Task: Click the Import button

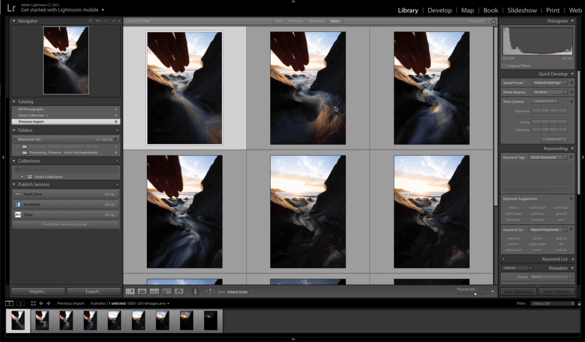Action: [x=38, y=291]
